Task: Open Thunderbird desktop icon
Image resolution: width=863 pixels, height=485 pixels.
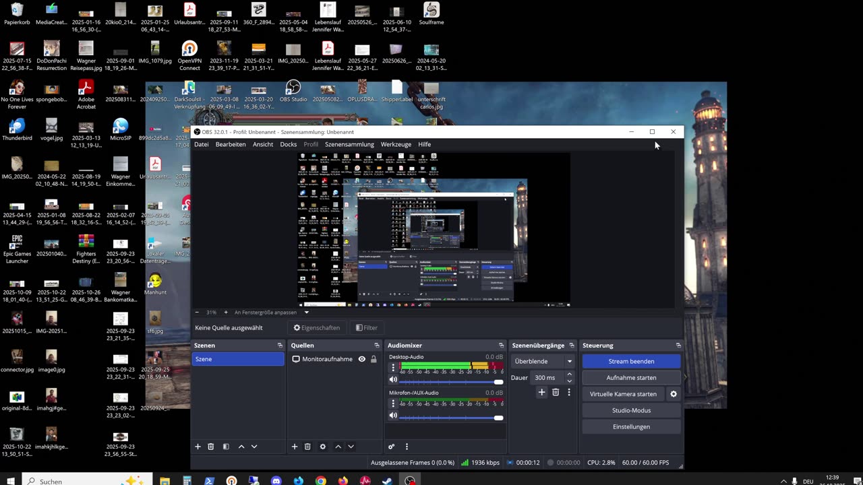Action: point(17,130)
